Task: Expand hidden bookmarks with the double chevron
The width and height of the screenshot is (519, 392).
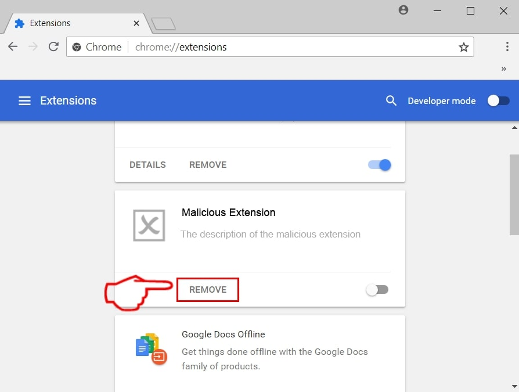Action: (503, 69)
